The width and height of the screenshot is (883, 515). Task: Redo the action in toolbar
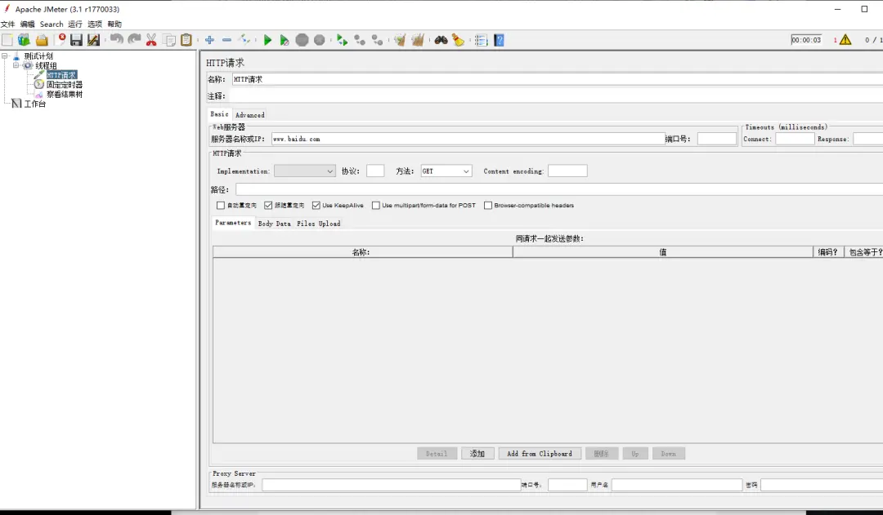[134, 40]
